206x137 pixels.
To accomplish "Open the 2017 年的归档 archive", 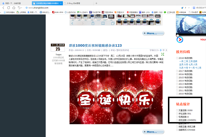I will coord(185,71).
